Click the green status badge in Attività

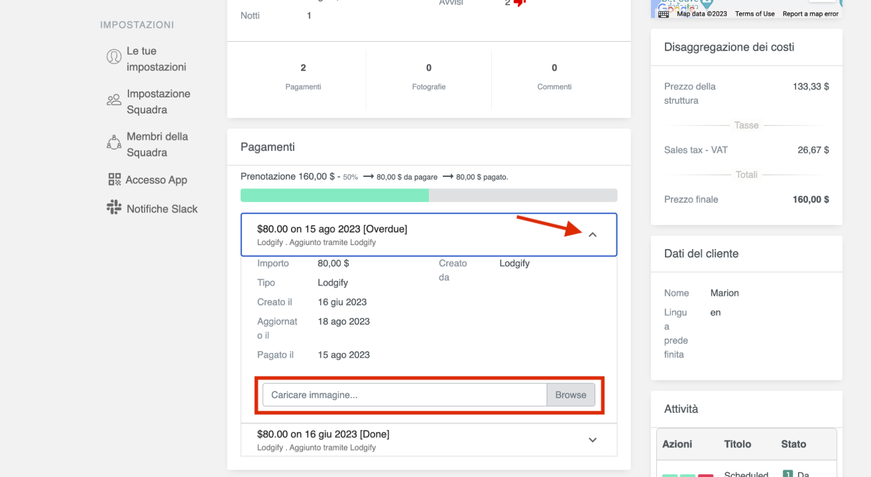click(787, 474)
